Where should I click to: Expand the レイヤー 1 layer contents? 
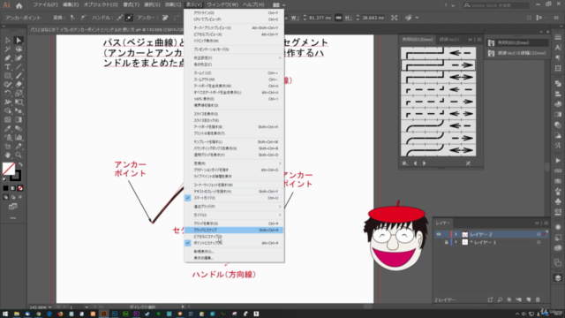point(456,242)
